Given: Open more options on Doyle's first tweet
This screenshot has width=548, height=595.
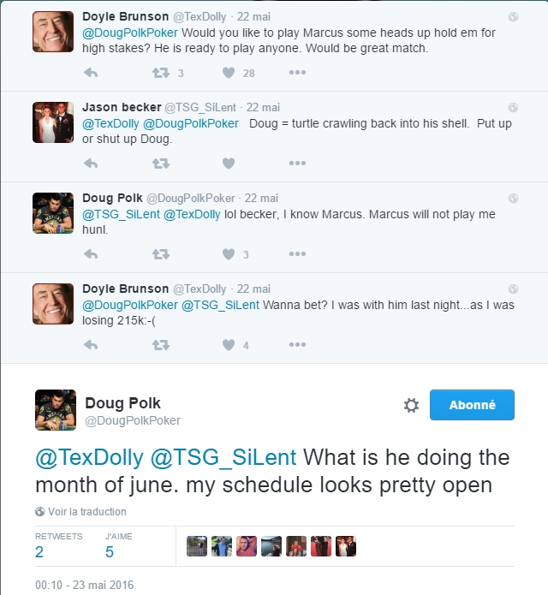Looking at the screenshot, I should pyautogui.click(x=297, y=73).
